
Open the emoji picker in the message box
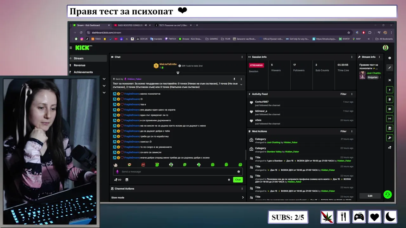[239, 172]
